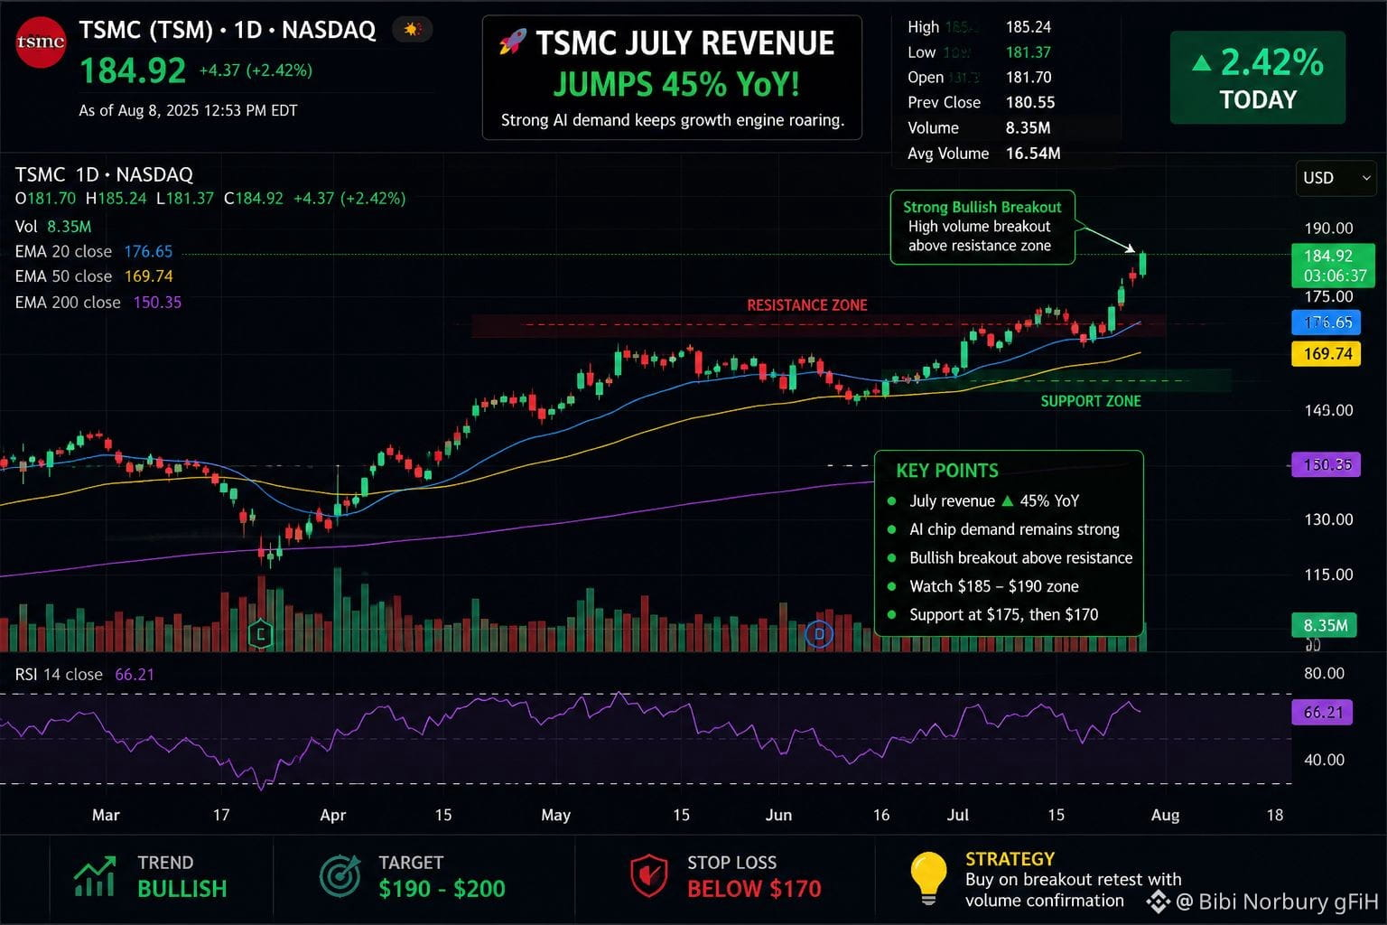Click the KEY POINTS heading
Screen dimensions: 1387x925
click(x=947, y=471)
